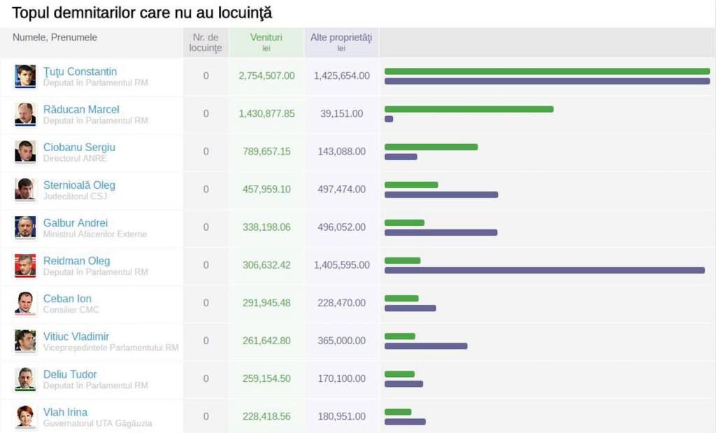Select income value 1,430,877.85
The width and height of the screenshot is (716, 433).
coord(266,114)
